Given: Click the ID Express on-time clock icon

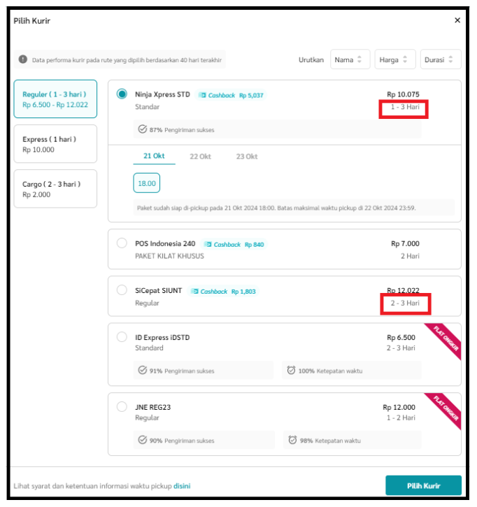Looking at the screenshot, I should [291, 371].
